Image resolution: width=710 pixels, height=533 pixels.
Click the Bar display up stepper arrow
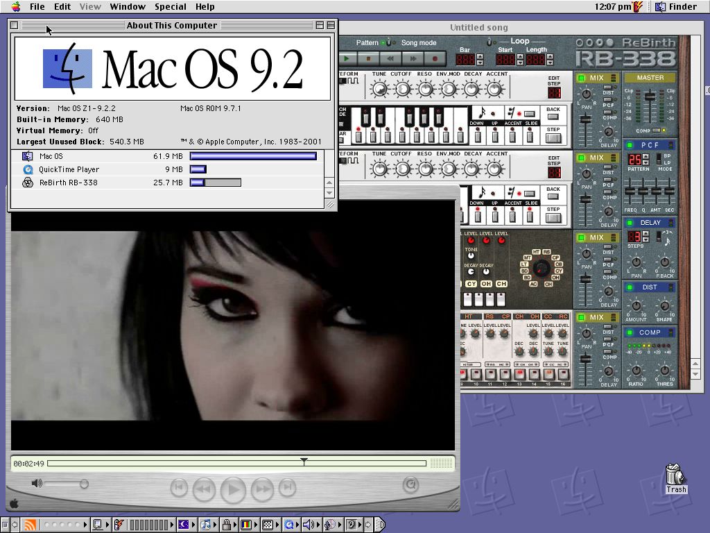pos(480,57)
